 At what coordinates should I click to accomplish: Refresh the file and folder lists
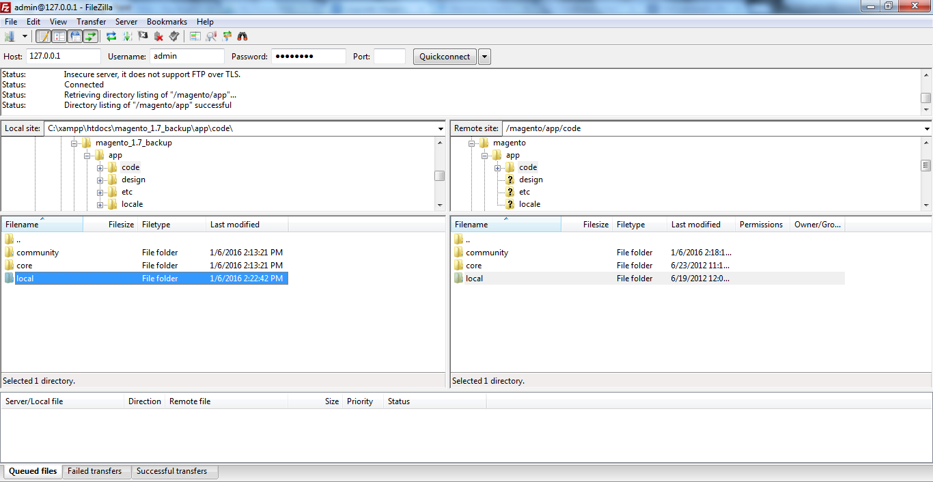click(111, 36)
